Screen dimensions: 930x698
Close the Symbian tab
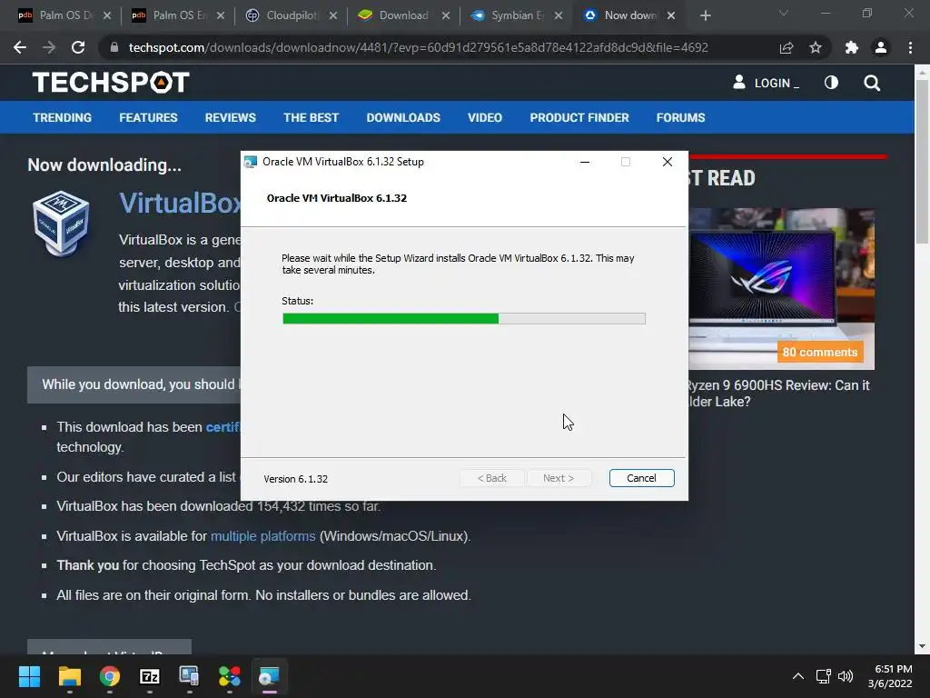click(x=559, y=15)
